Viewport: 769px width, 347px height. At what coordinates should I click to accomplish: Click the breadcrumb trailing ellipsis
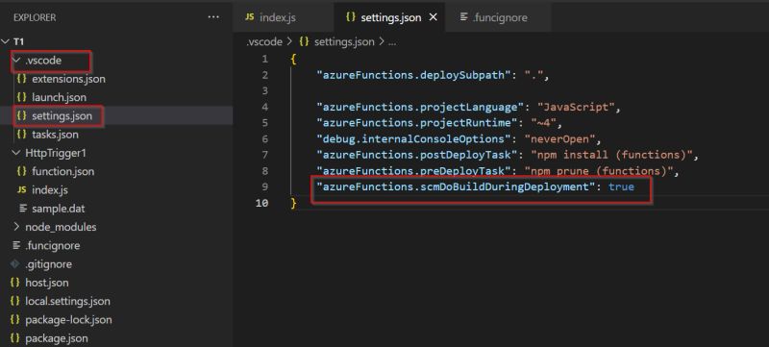[392, 42]
